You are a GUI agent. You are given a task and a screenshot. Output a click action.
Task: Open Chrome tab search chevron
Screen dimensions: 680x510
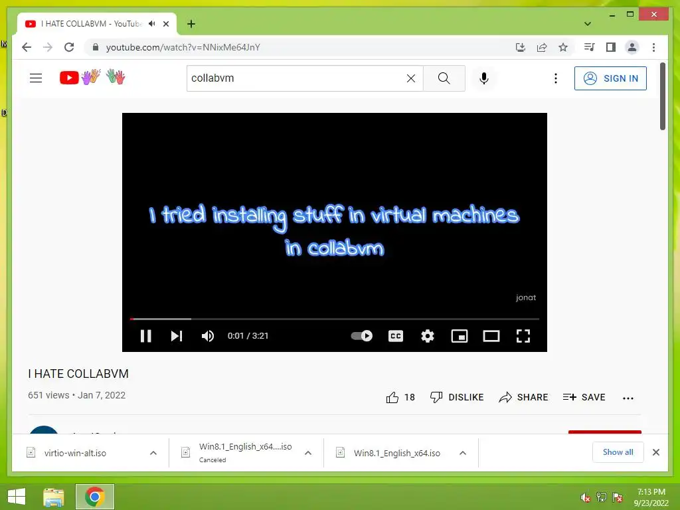(x=588, y=24)
